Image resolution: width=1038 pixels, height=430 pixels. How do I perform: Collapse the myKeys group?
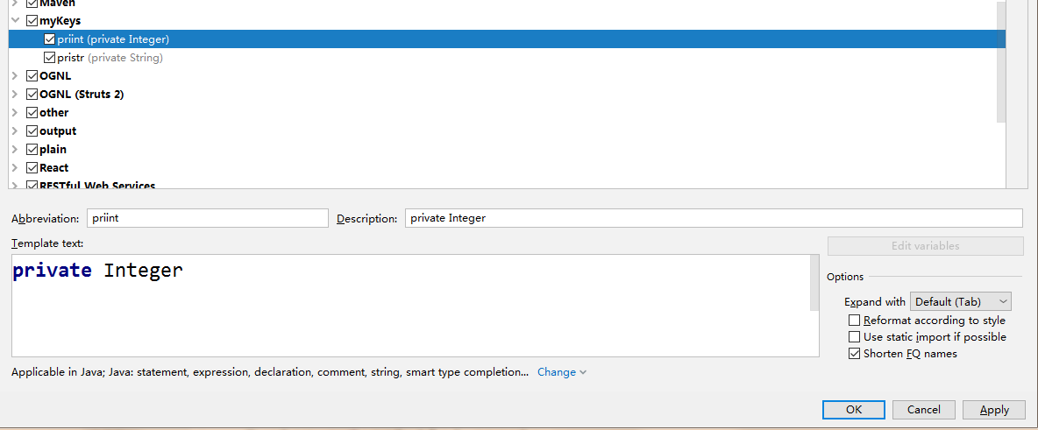pyautogui.click(x=15, y=21)
